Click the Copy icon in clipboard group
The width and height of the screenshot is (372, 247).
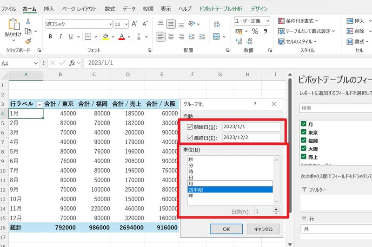coord(28,31)
